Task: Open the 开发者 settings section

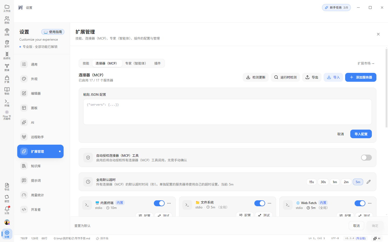Action: [40, 210]
